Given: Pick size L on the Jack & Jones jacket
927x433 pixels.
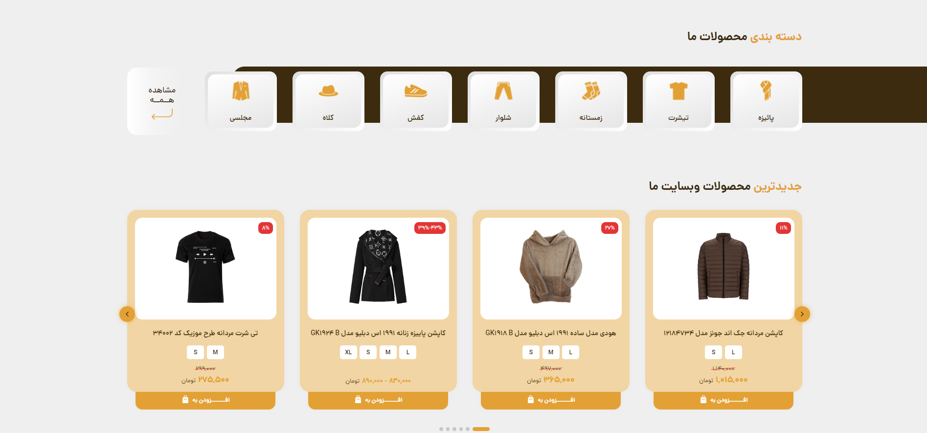Looking at the screenshot, I should [x=733, y=352].
